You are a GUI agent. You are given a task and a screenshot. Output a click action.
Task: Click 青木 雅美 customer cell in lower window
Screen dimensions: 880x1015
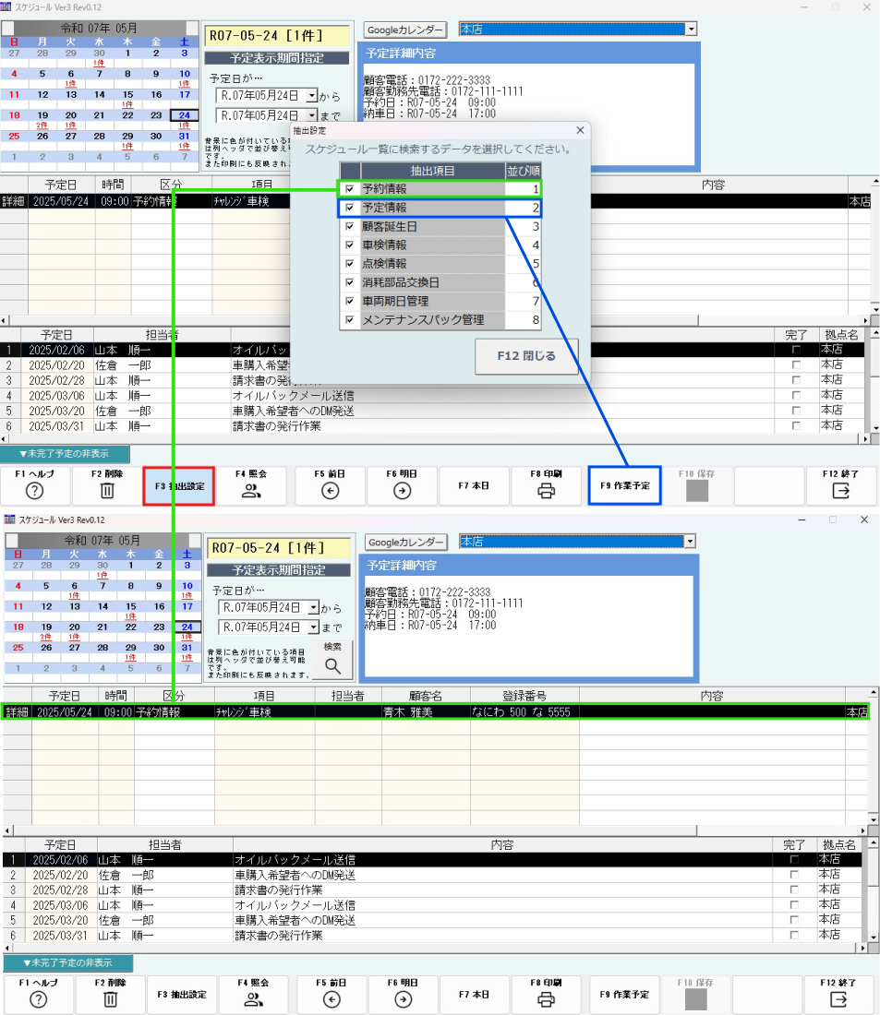click(426, 712)
